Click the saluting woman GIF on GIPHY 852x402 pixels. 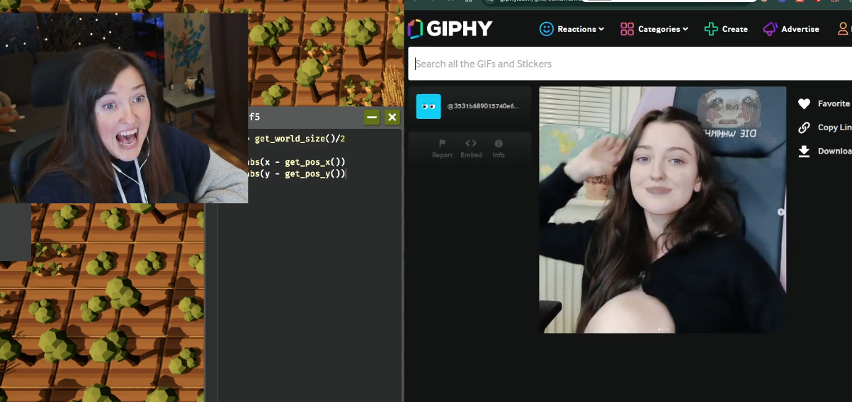(x=662, y=209)
